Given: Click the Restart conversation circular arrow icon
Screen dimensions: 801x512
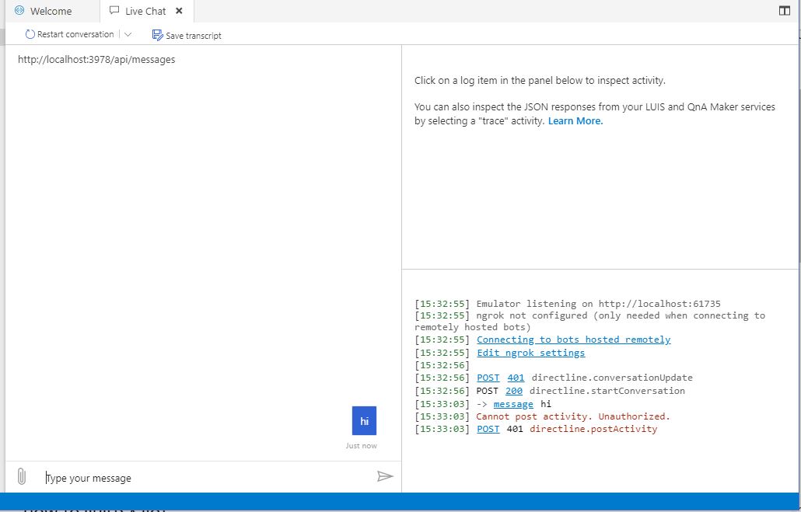Looking at the screenshot, I should [30, 34].
